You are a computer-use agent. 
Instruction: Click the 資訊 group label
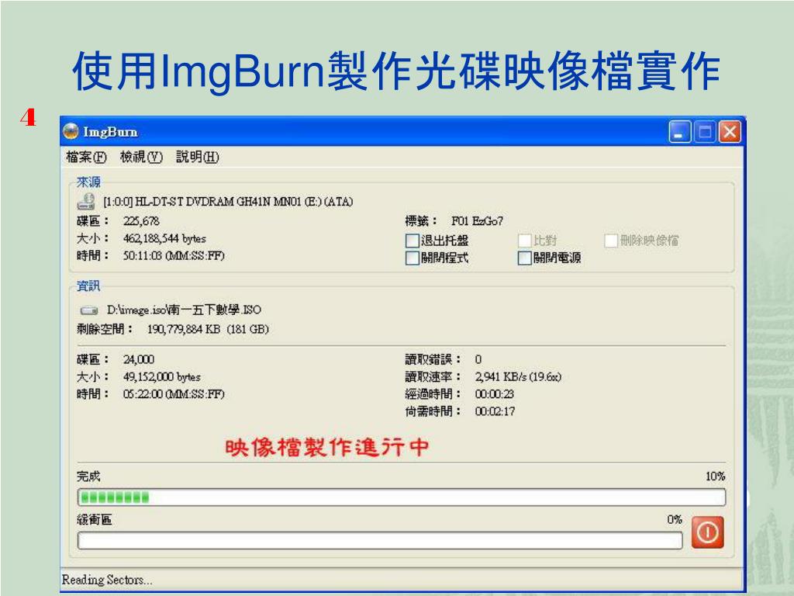pyautogui.click(x=88, y=286)
